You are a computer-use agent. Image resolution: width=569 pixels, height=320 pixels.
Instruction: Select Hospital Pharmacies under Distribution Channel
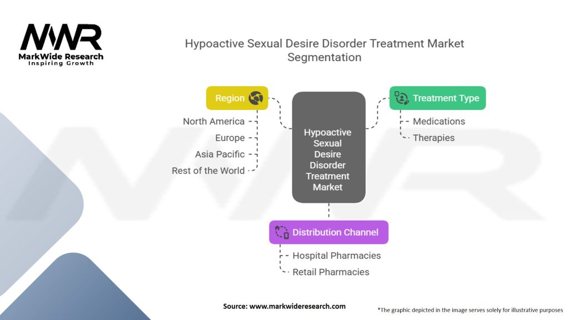coord(336,256)
